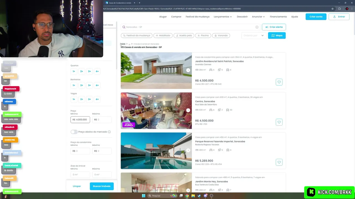Bookmark this page with the star icon
Image resolution: width=355 pixels, height=199 pixels.
[333, 9]
